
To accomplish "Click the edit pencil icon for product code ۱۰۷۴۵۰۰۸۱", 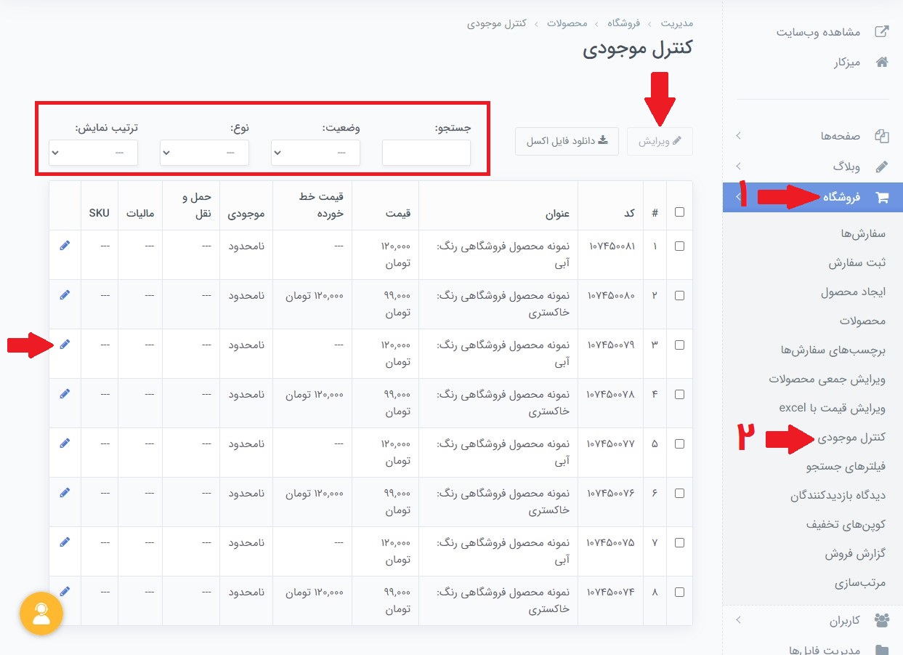I will coord(65,245).
